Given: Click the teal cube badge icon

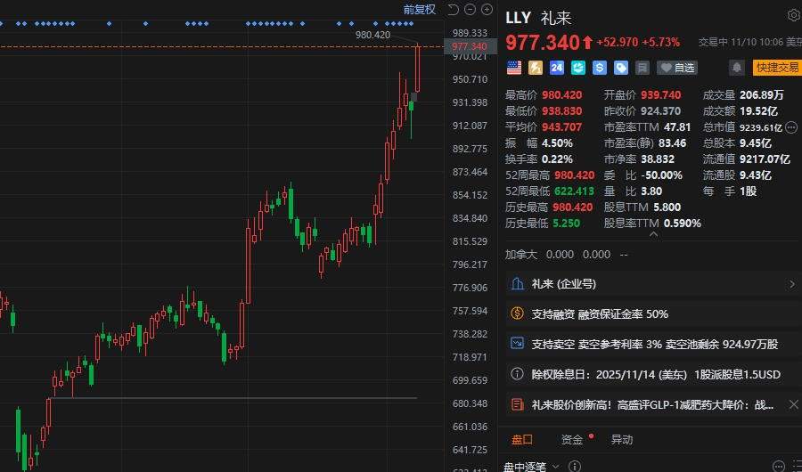Looking at the screenshot, I should (578, 68).
